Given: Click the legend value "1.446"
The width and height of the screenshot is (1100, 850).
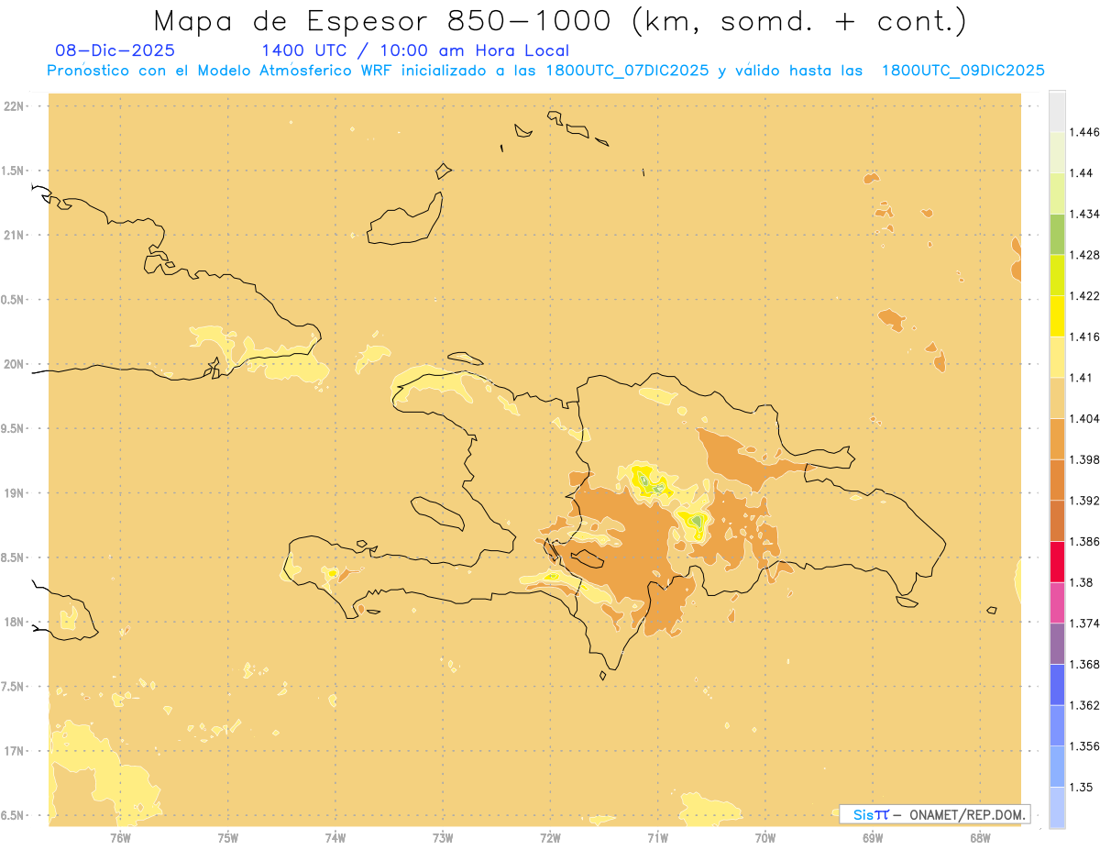Looking at the screenshot, I should pyautogui.click(x=1083, y=132).
